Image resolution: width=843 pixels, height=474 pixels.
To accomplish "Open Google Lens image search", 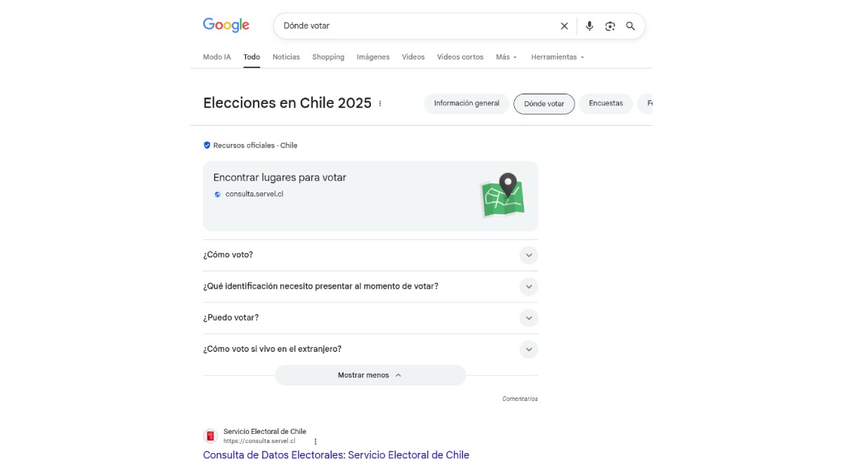I will tap(610, 26).
